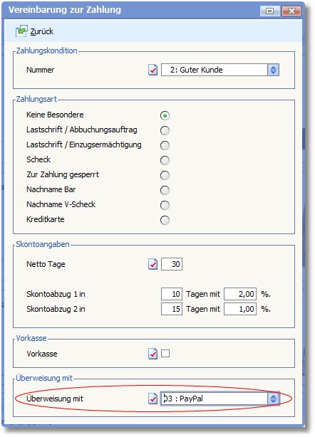Open the Überweisung mit PayPal dropdown arrow
Image resolution: width=315 pixels, height=437 pixels.
tap(273, 399)
